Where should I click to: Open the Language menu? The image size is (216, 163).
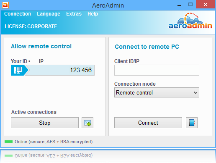click(49, 14)
